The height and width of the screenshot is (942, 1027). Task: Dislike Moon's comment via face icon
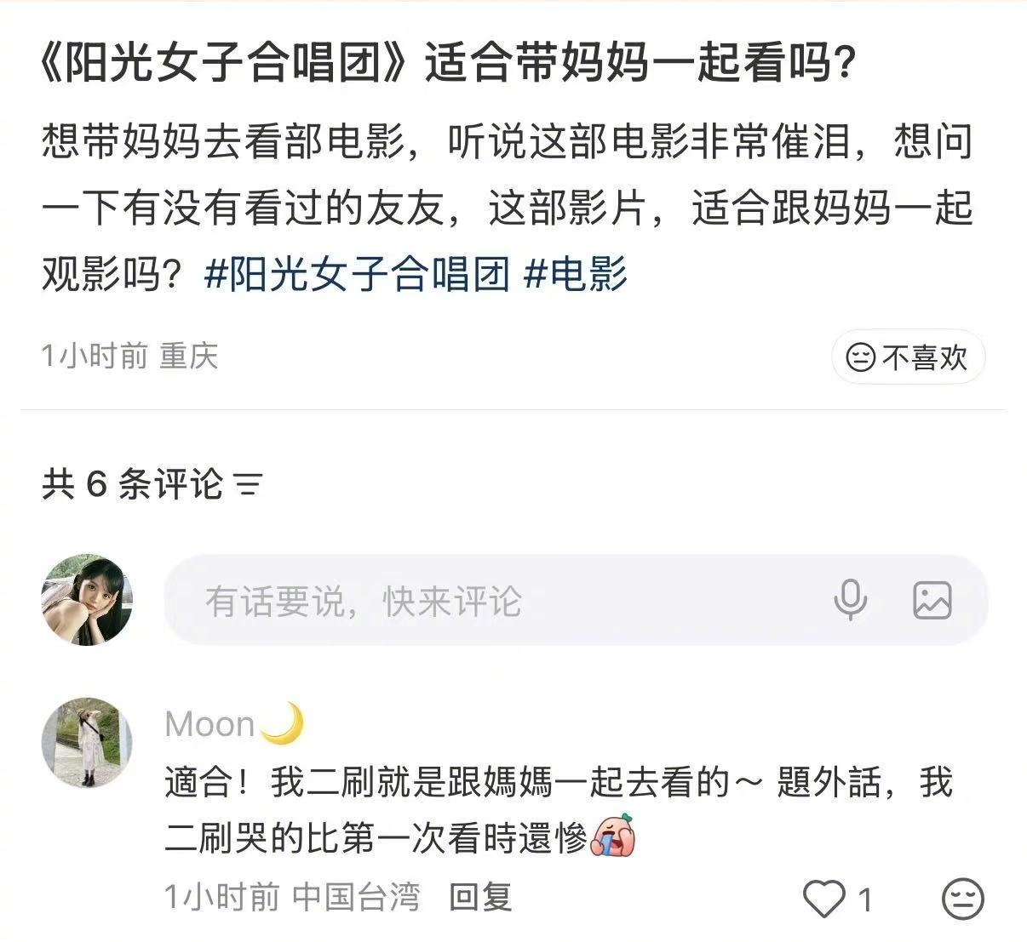click(x=963, y=899)
